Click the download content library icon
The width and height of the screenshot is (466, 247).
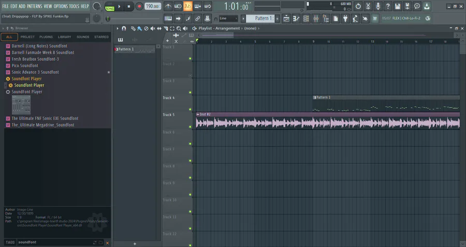pyautogui.click(x=427, y=6)
